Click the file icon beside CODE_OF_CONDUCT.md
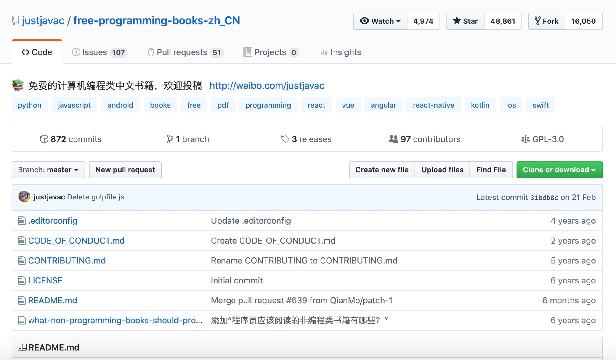This screenshot has height=360, width=616. point(22,241)
